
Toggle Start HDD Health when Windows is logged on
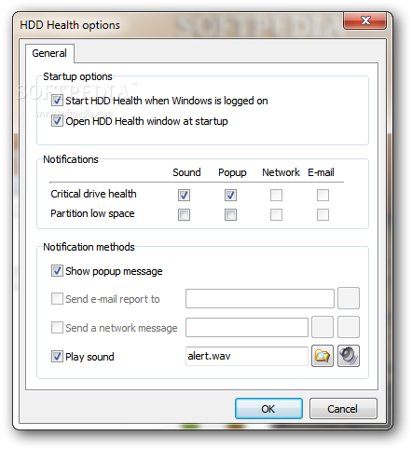pos(57,101)
